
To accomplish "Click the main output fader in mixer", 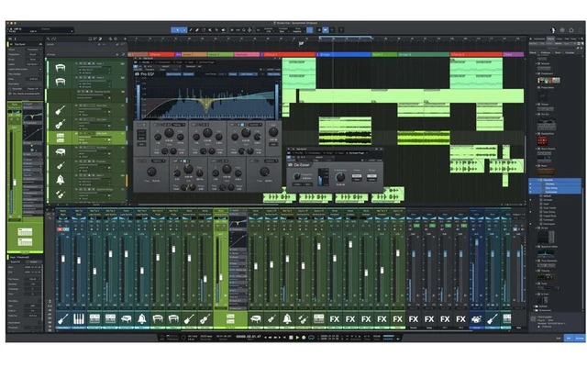I will coord(519,254).
